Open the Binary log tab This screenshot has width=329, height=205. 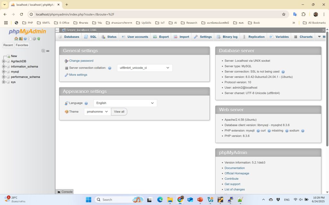227,37
